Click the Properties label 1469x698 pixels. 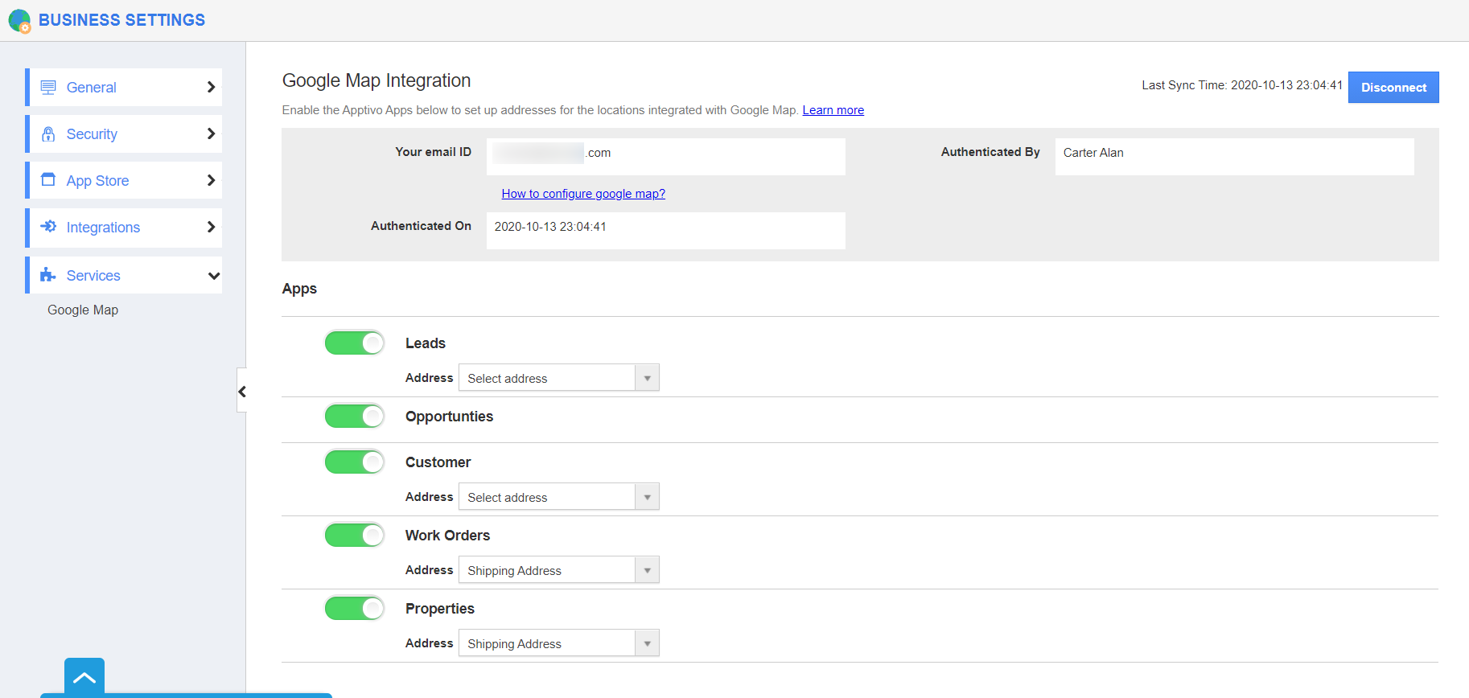click(x=440, y=609)
